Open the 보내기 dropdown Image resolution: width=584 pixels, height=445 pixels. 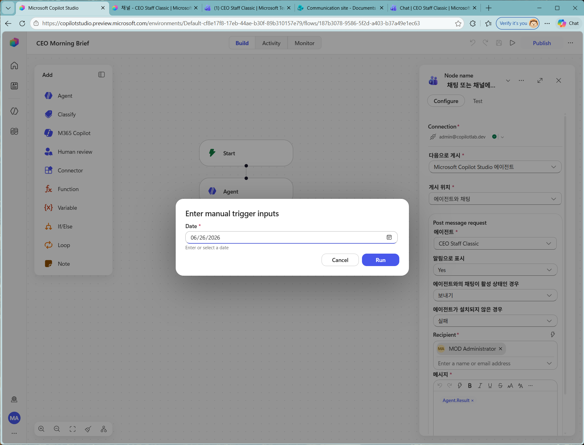pyautogui.click(x=495, y=296)
